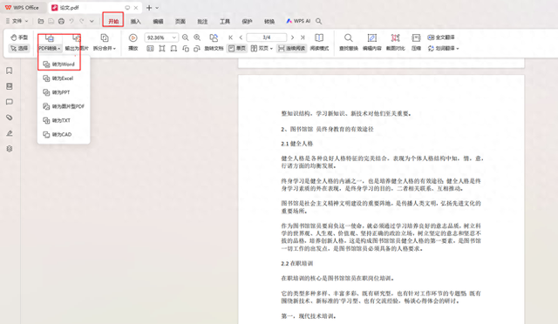This screenshot has width=558, height=324.
Task: Switch to the Annotate (批注) tab
Action: click(x=202, y=22)
